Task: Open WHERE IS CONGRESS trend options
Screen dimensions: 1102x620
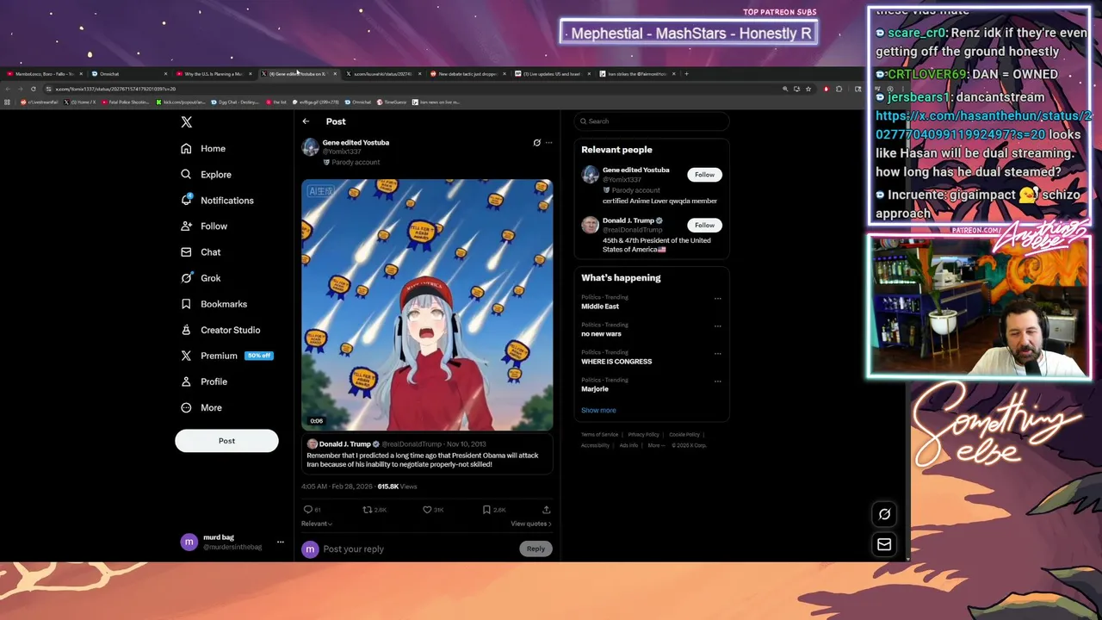Action: (718, 354)
